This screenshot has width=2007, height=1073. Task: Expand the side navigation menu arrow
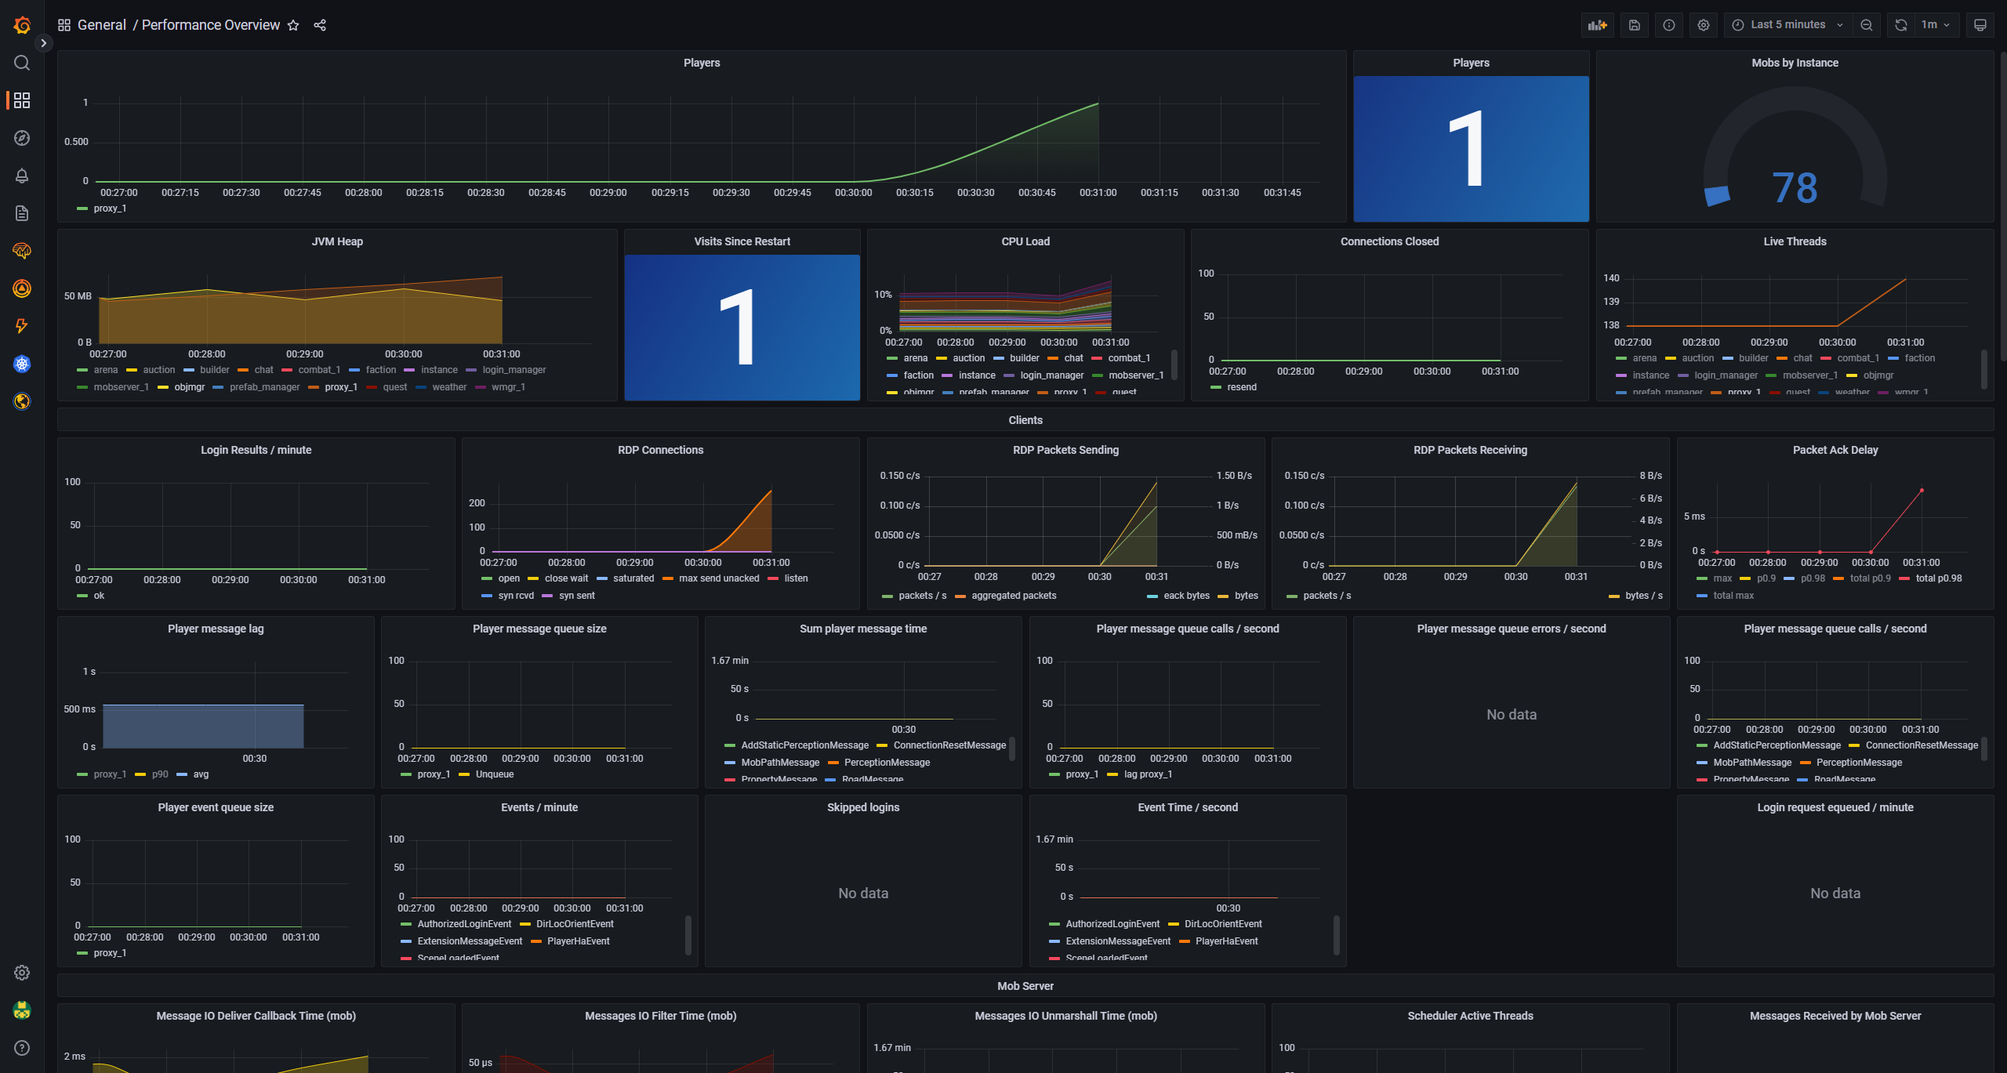pos(44,43)
